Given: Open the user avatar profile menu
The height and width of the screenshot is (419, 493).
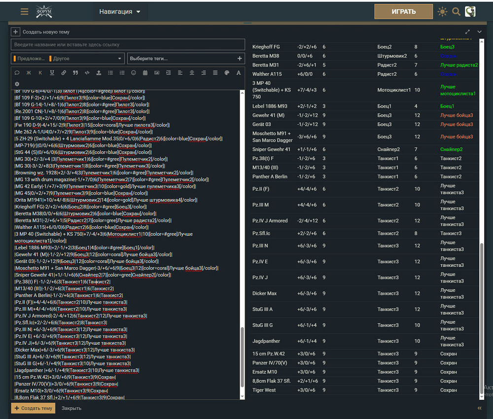Looking at the screenshot, I should click(470, 12).
